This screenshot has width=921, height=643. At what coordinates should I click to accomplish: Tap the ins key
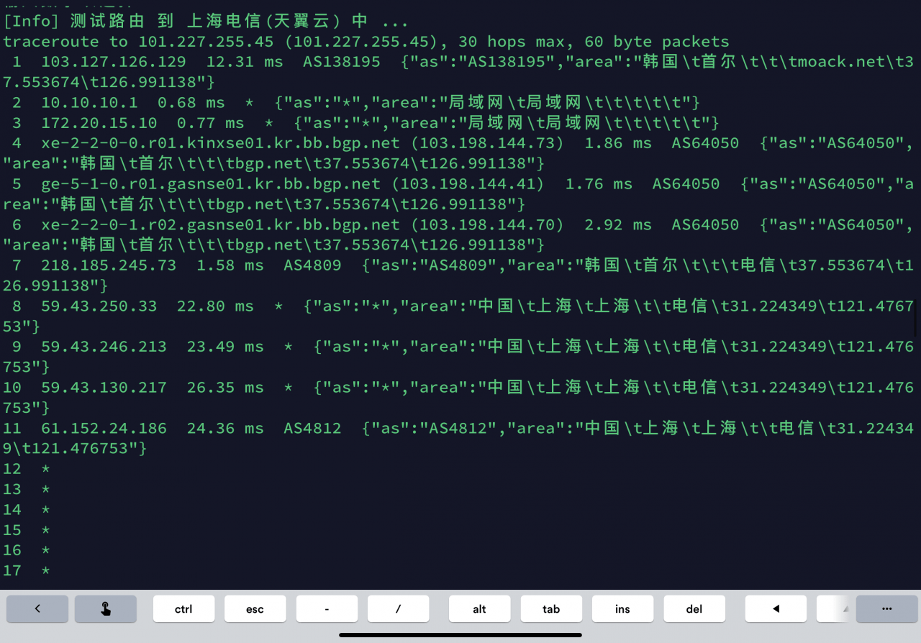tap(622, 608)
